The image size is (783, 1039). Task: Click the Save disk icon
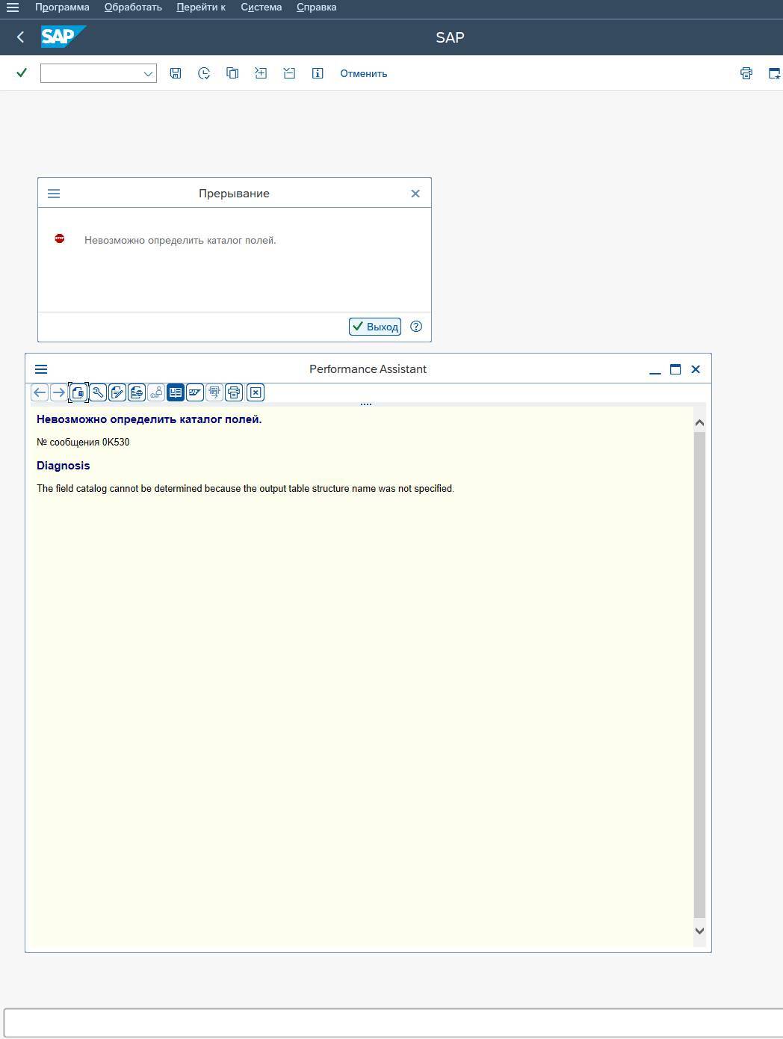click(x=176, y=73)
